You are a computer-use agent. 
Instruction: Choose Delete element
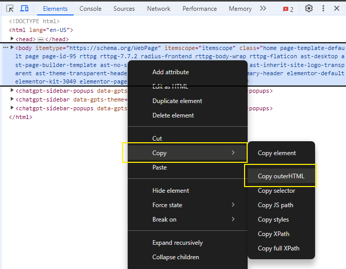click(187, 115)
